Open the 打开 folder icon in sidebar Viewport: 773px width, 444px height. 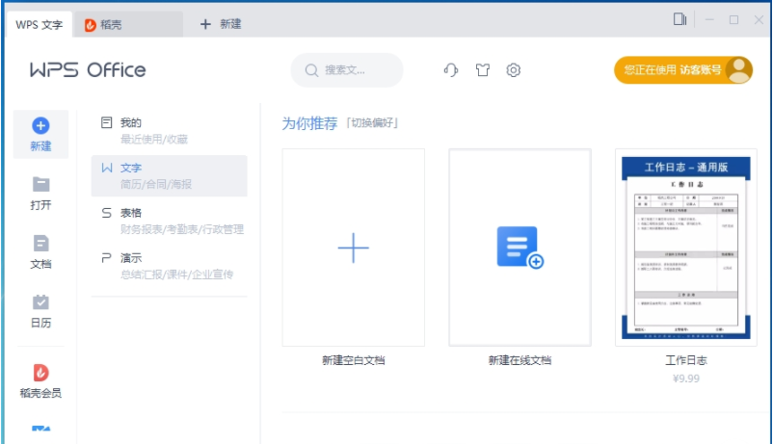coord(40,184)
